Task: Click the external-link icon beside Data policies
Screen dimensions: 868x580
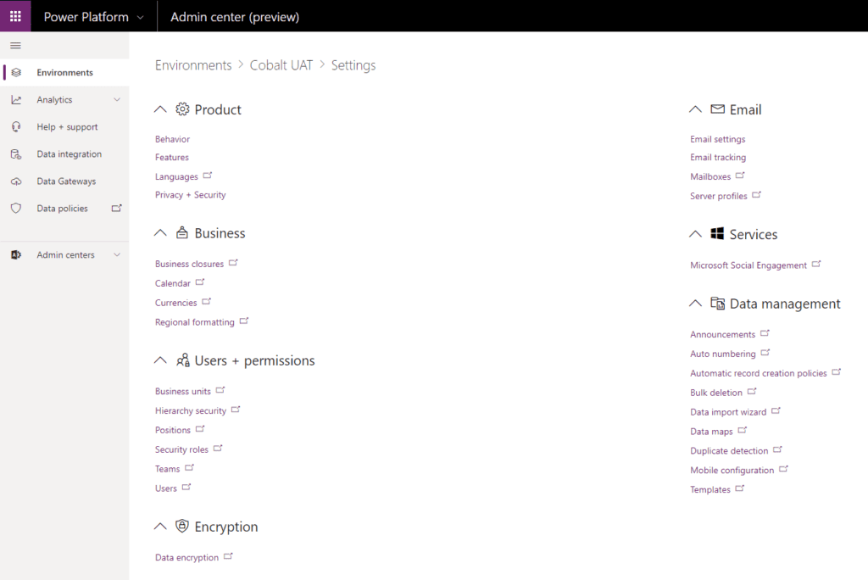Action: coord(116,209)
